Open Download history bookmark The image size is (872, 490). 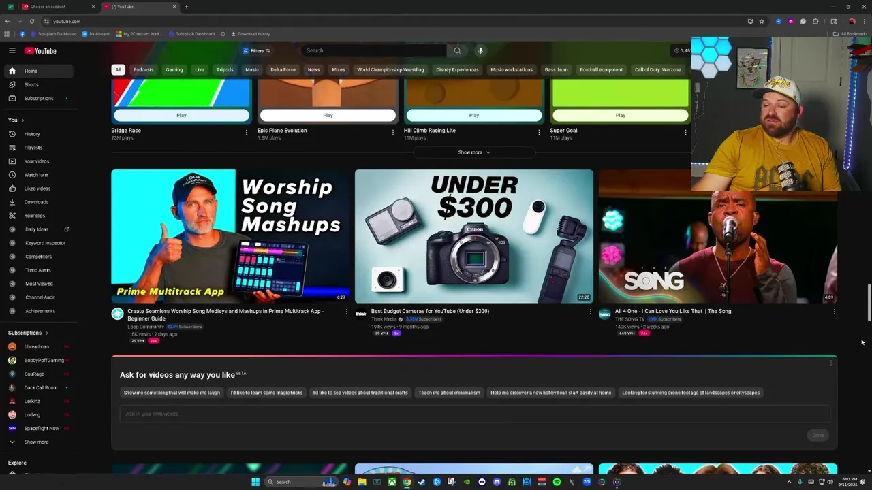tap(251, 34)
